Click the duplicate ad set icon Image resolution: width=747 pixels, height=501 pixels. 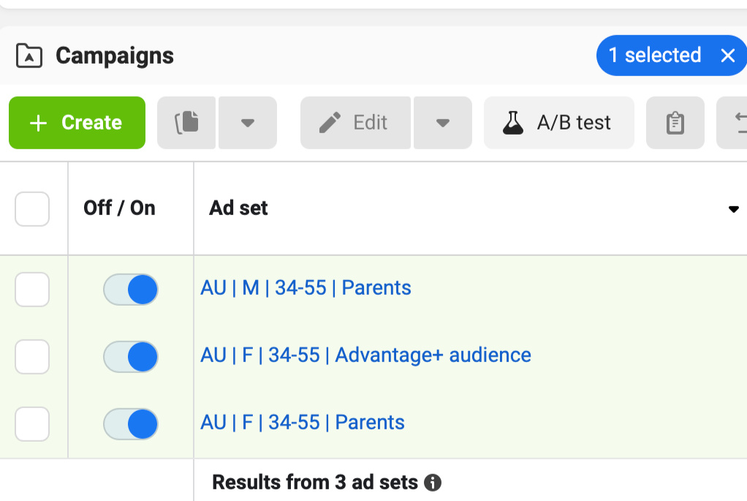point(186,123)
